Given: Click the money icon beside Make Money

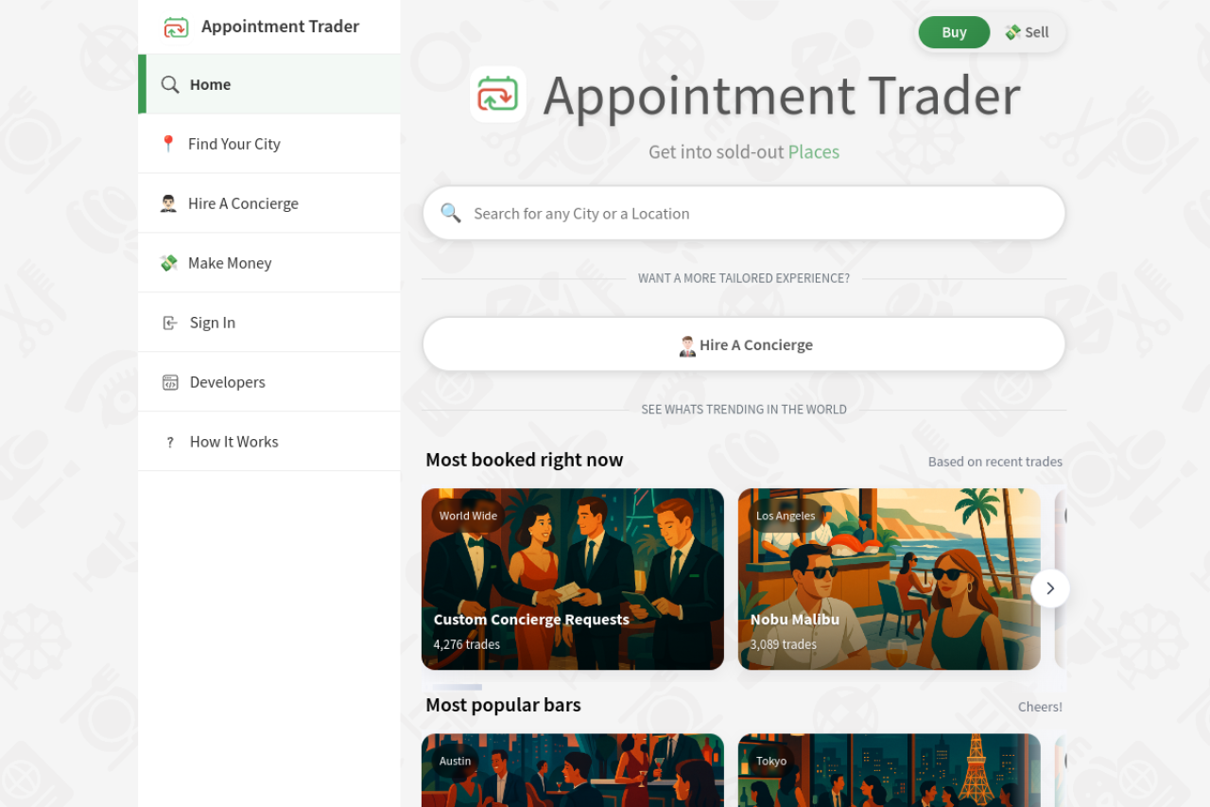Looking at the screenshot, I should 168,263.
